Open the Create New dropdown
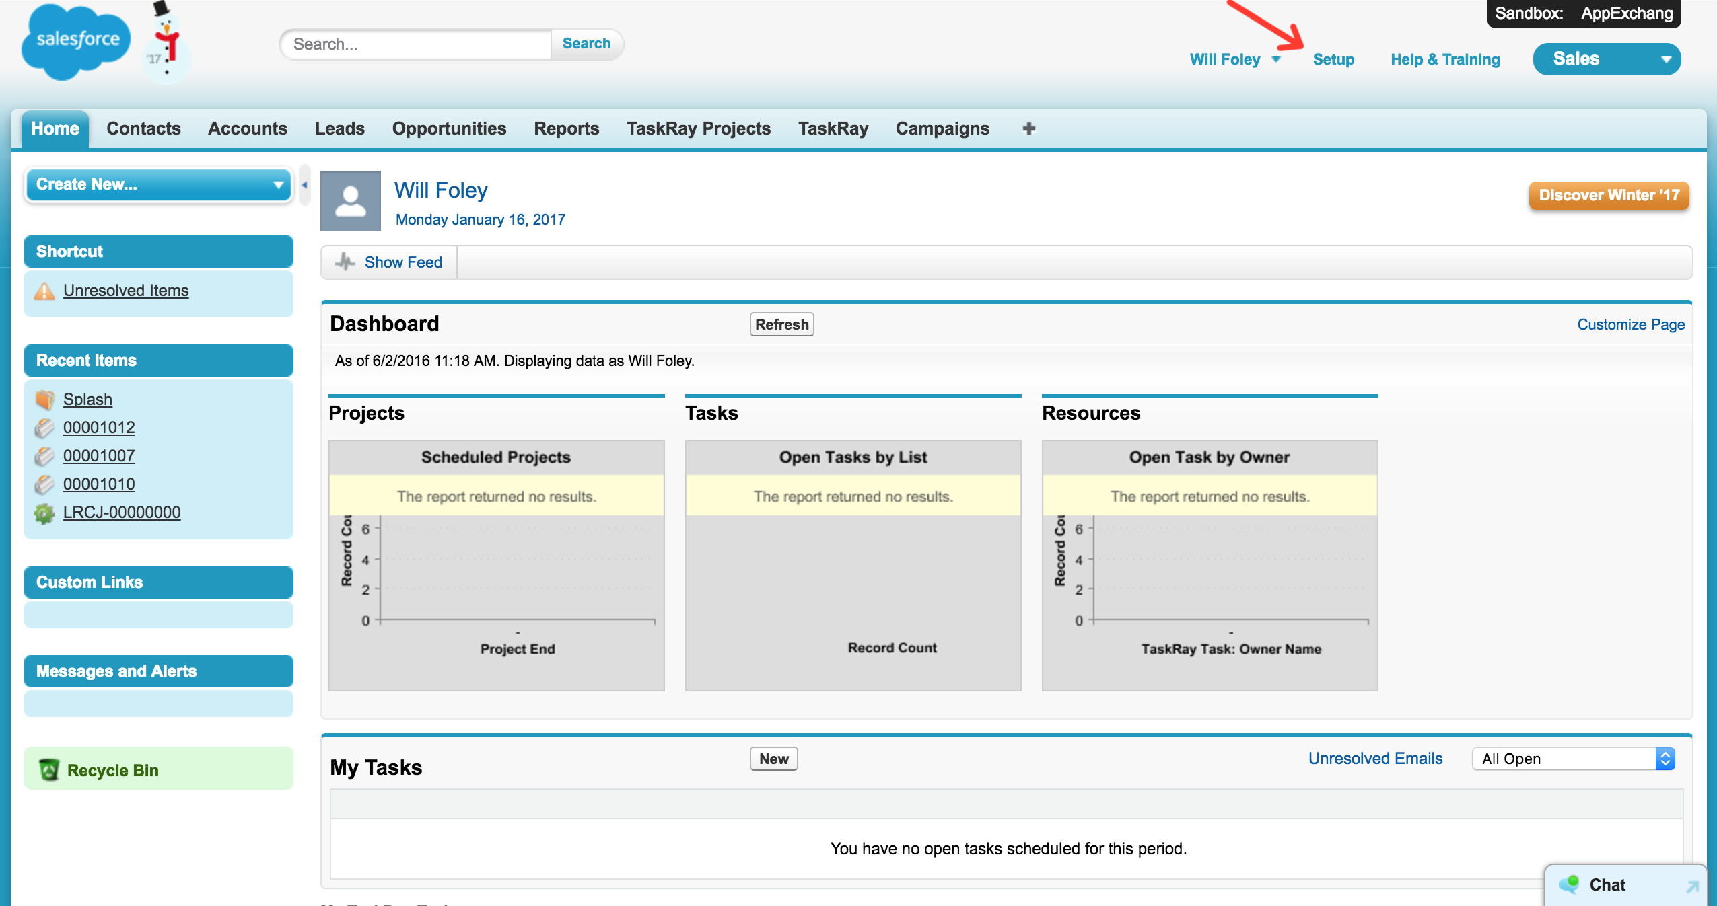This screenshot has width=1717, height=906. click(159, 184)
